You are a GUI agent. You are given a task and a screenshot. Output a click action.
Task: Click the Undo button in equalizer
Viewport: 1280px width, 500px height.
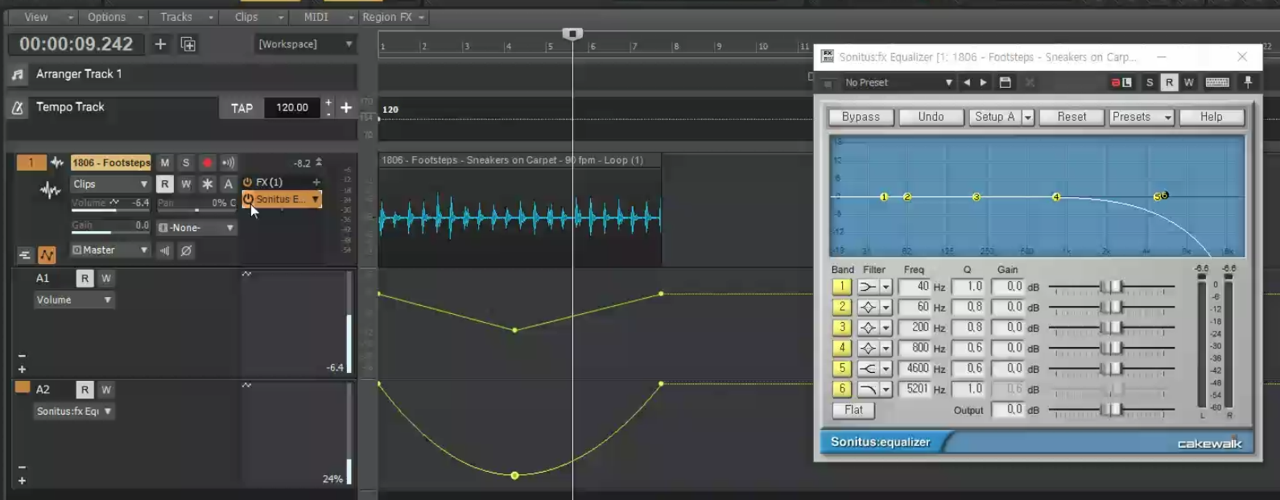(x=931, y=118)
